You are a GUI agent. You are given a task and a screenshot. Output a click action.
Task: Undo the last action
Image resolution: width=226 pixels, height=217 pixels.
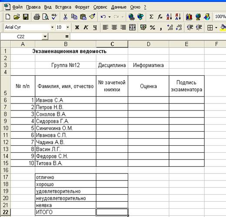tap(103, 17)
